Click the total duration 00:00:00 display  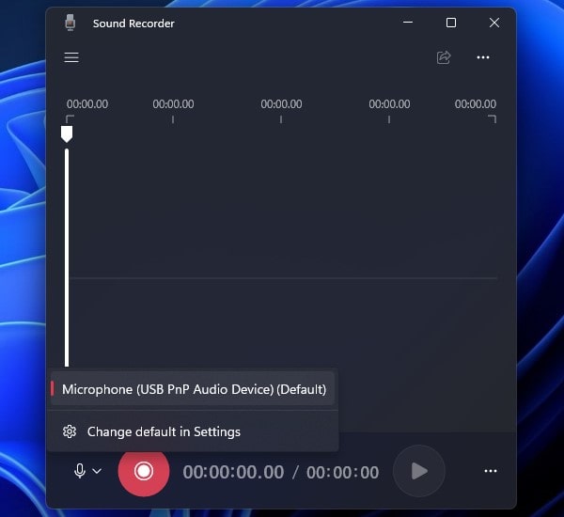pyautogui.click(x=342, y=472)
